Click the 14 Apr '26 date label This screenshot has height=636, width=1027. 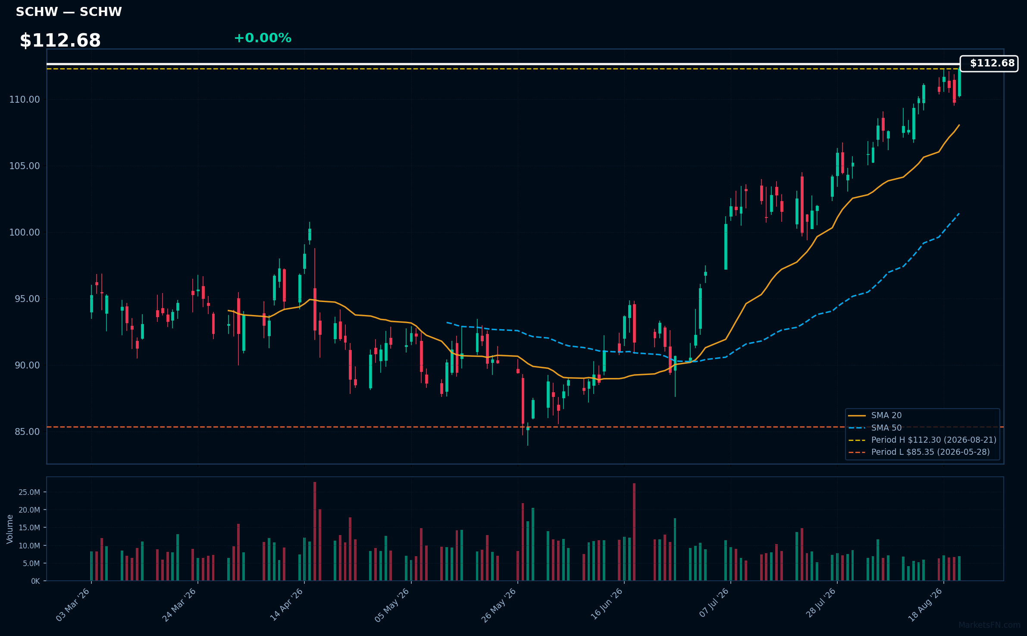pos(286,605)
